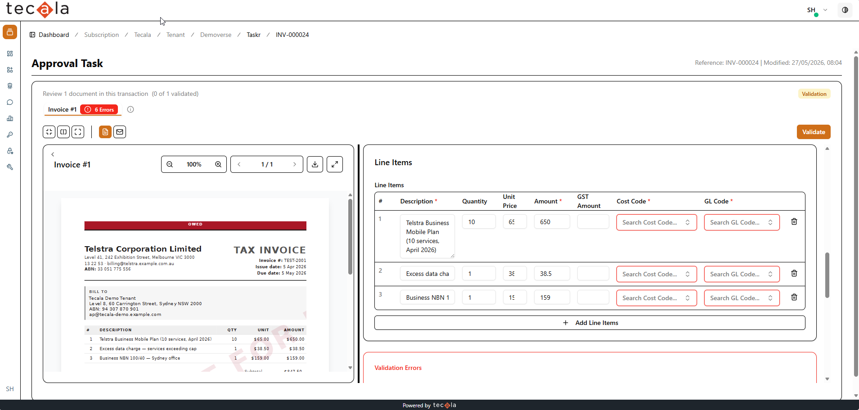Toggle the theme contrast icon
This screenshot has width=859, height=410.
coord(845,10)
